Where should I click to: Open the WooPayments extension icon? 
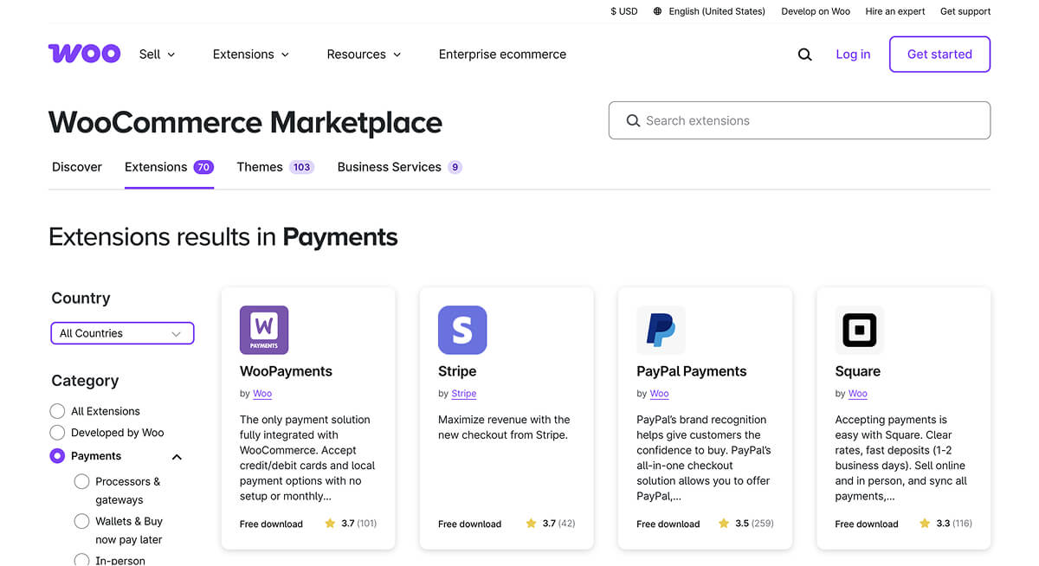(x=264, y=330)
